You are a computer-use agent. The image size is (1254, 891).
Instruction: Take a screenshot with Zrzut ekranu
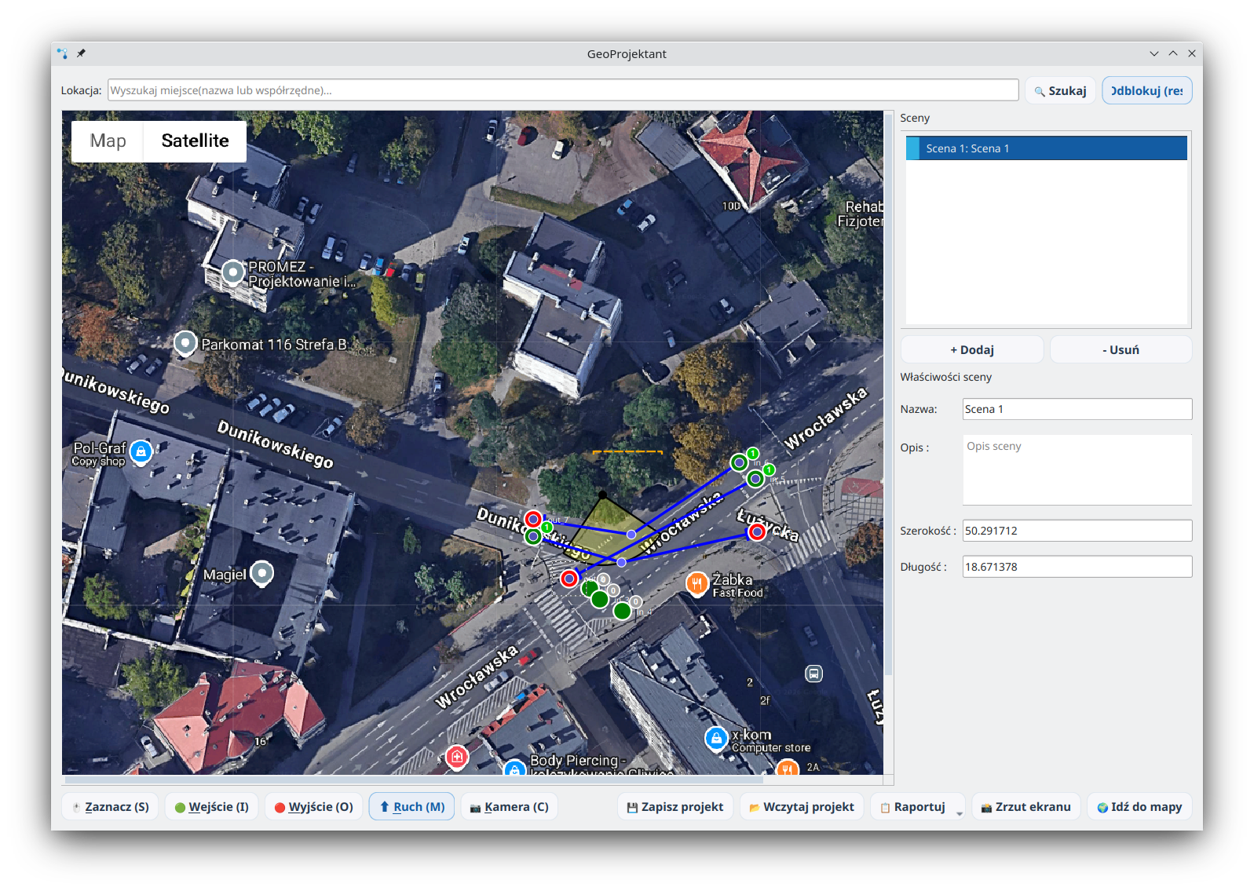click(x=1026, y=806)
